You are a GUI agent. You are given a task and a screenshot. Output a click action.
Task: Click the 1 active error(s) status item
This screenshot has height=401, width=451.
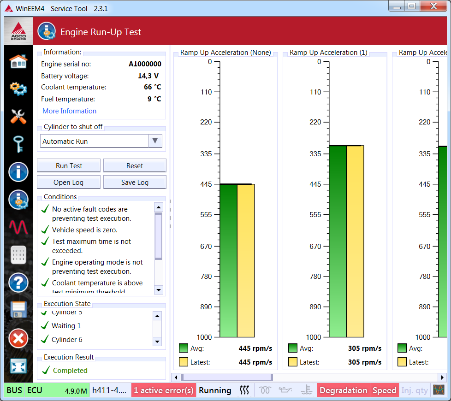click(163, 390)
